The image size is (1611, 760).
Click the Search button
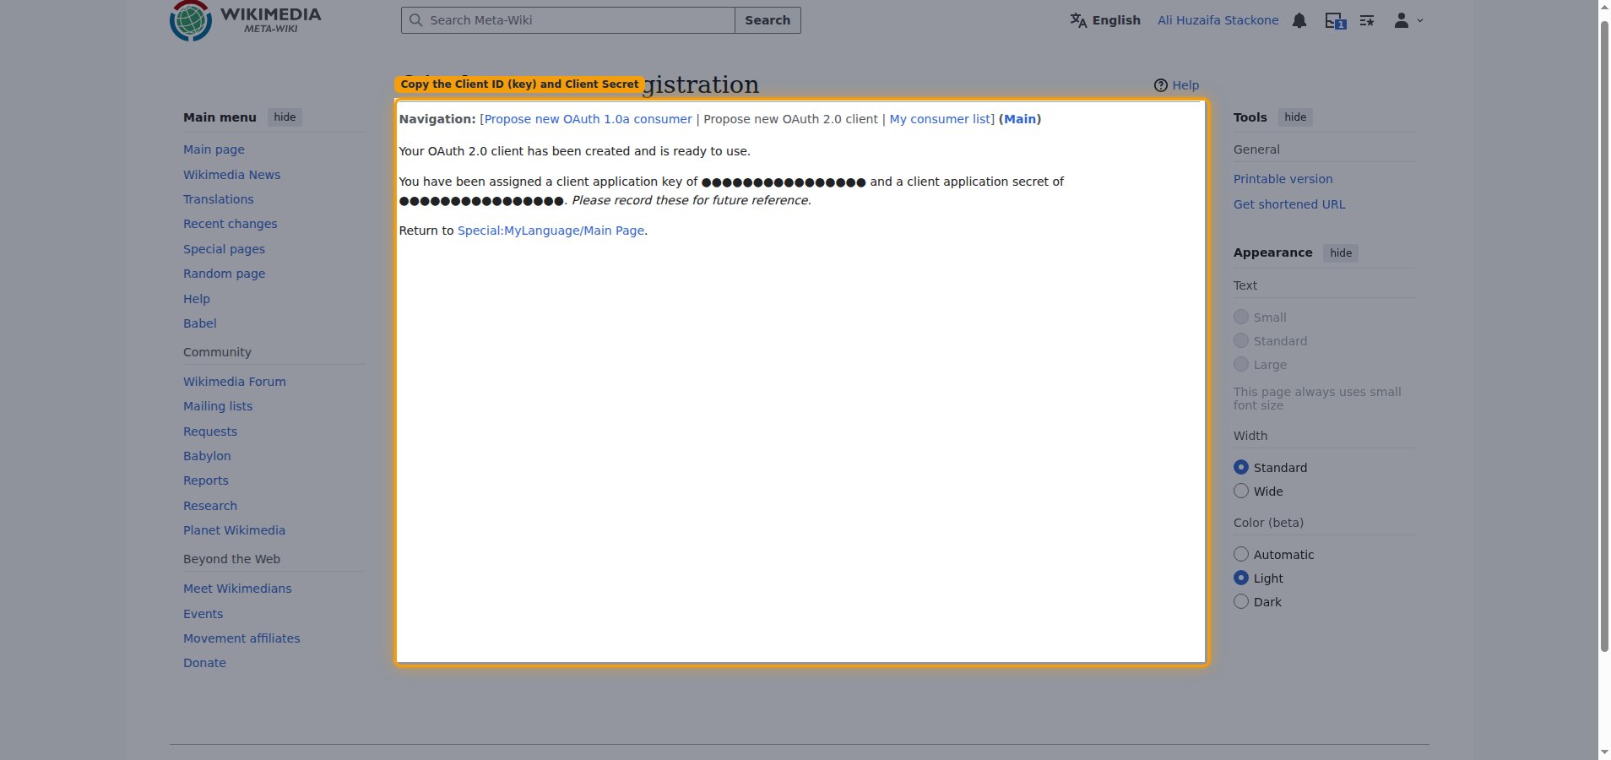(x=768, y=20)
